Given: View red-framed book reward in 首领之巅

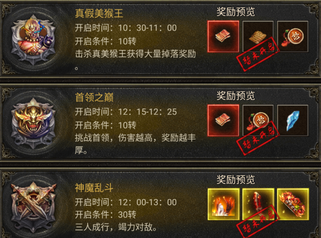Looking at the screenshot, I should pos(223,120).
